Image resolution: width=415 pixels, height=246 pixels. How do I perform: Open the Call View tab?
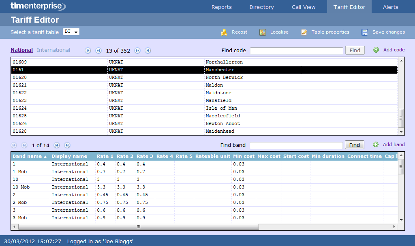(x=304, y=7)
